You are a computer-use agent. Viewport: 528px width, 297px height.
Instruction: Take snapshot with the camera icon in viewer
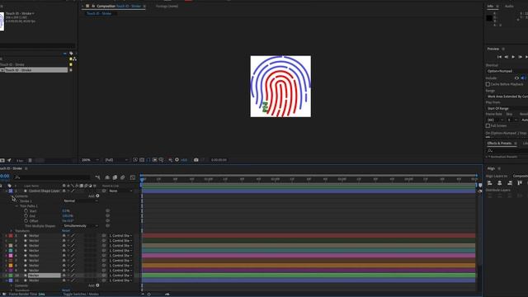point(196,160)
